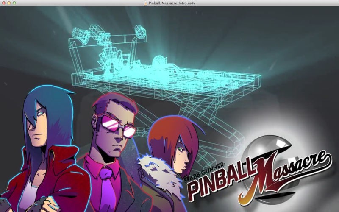Click the document proxy icon in title bar
339x212 pixels.
tap(145, 3)
